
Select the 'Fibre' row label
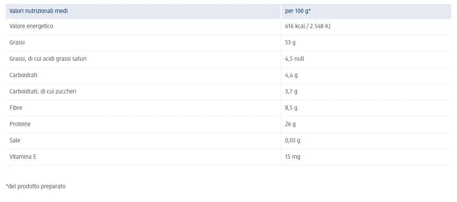coord(16,108)
